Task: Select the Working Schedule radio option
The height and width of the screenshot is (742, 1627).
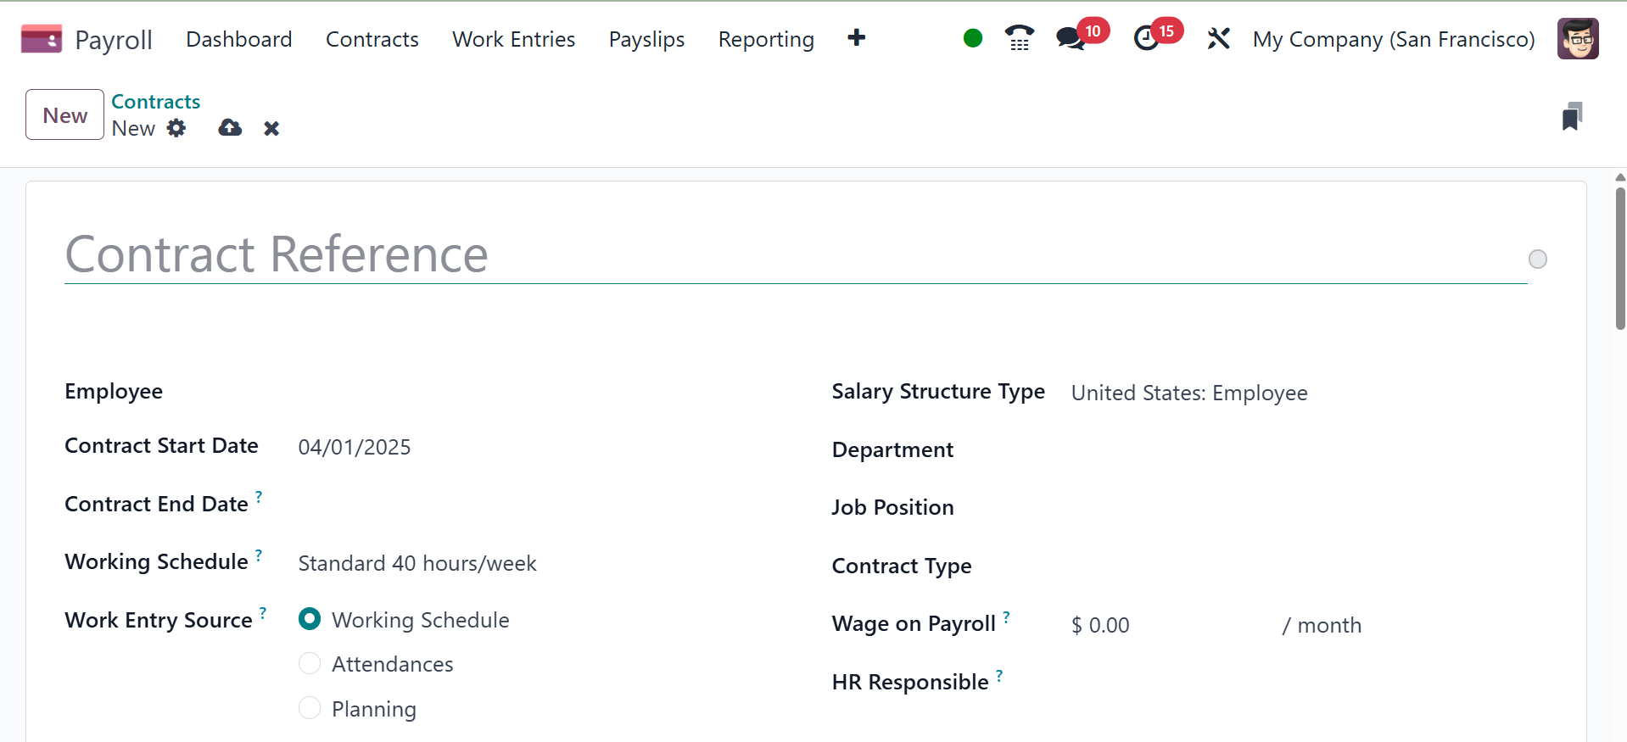Action: [310, 619]
